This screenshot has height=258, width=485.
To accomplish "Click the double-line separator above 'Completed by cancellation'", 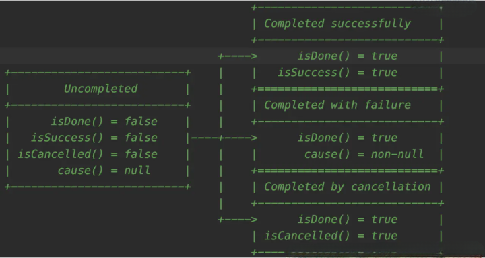I will point(348,171).
